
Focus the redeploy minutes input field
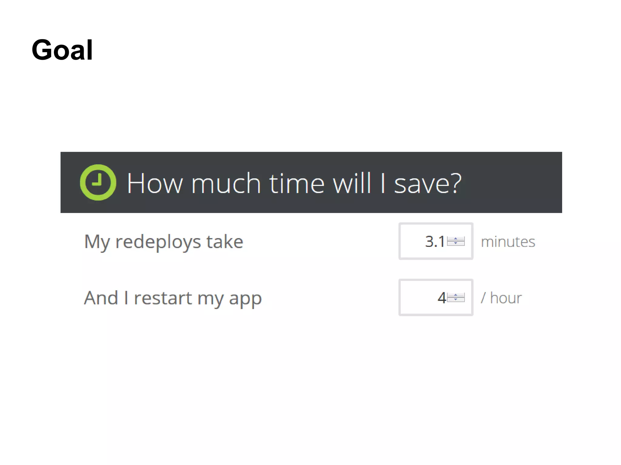click(418, 241)
